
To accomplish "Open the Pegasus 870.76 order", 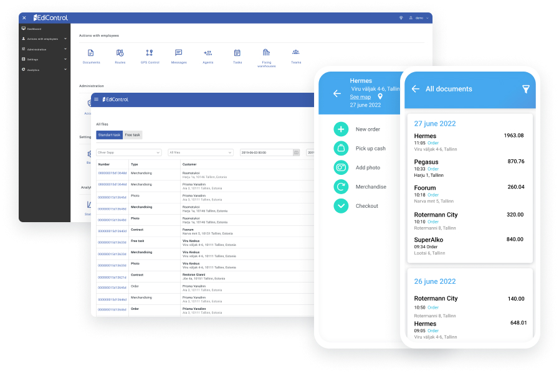I will coord(469,168).
